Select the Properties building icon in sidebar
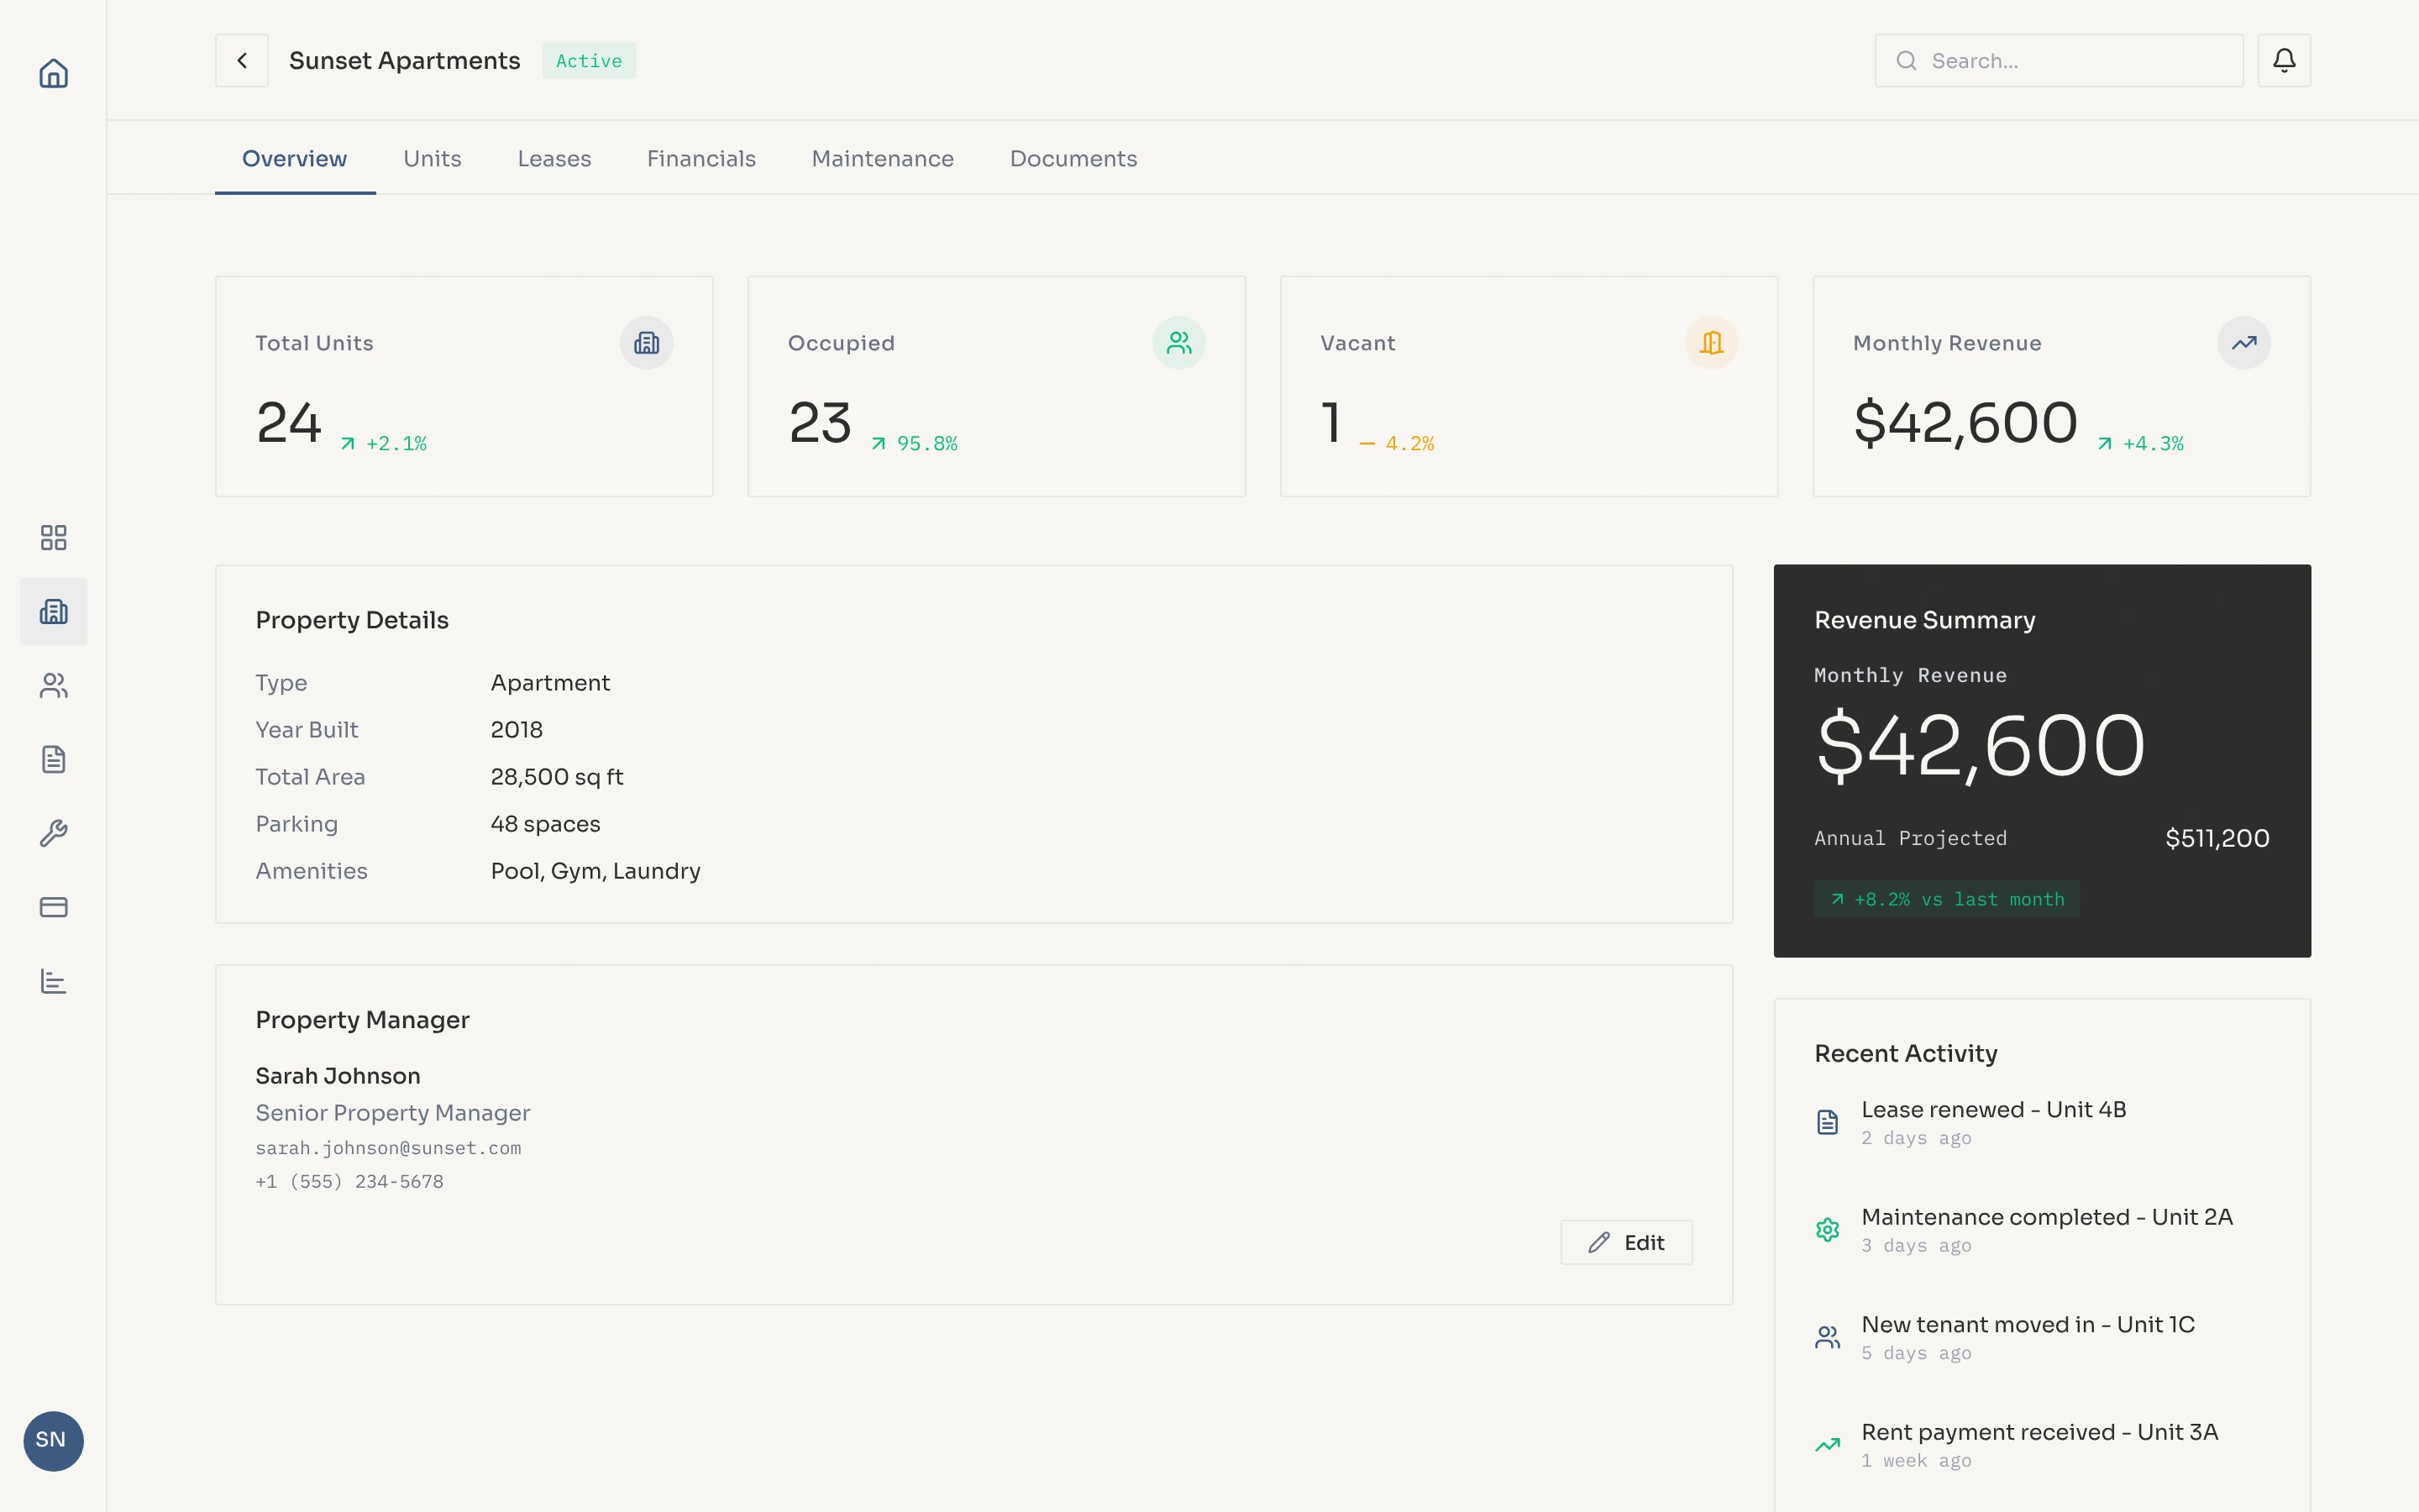The width and height of the screenshot is (2419, 1512). coord(53,611)
